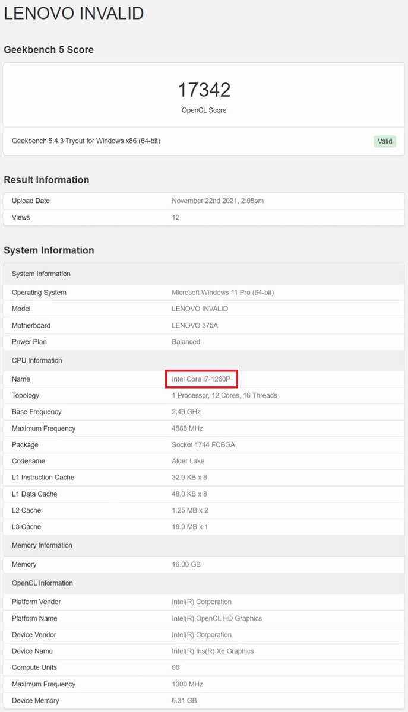The height and width of the screenshot is (712, 408).
Task: Click the Geekbench 5 Score heading
Action: [x=49, y=50]
